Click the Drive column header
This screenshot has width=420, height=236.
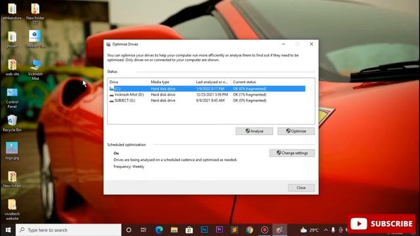click(x=114, y=82)
